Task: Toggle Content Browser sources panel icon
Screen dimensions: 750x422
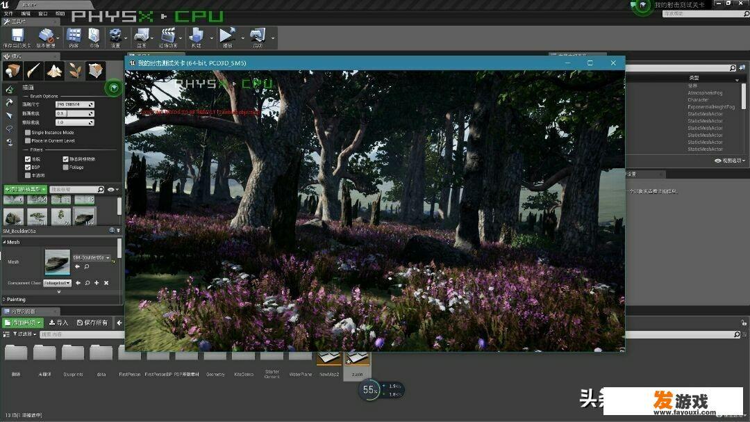Action: [6, 334]
